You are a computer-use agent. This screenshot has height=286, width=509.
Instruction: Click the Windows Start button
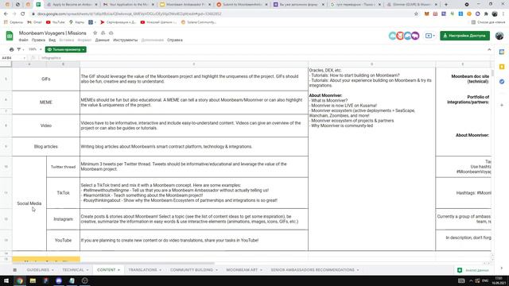click(x=6, y=280)
